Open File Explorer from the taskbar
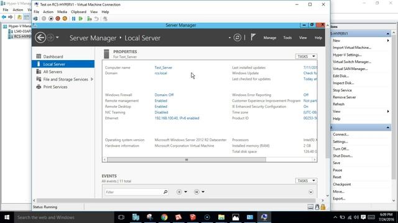398x223 pixels. point(221,217)
